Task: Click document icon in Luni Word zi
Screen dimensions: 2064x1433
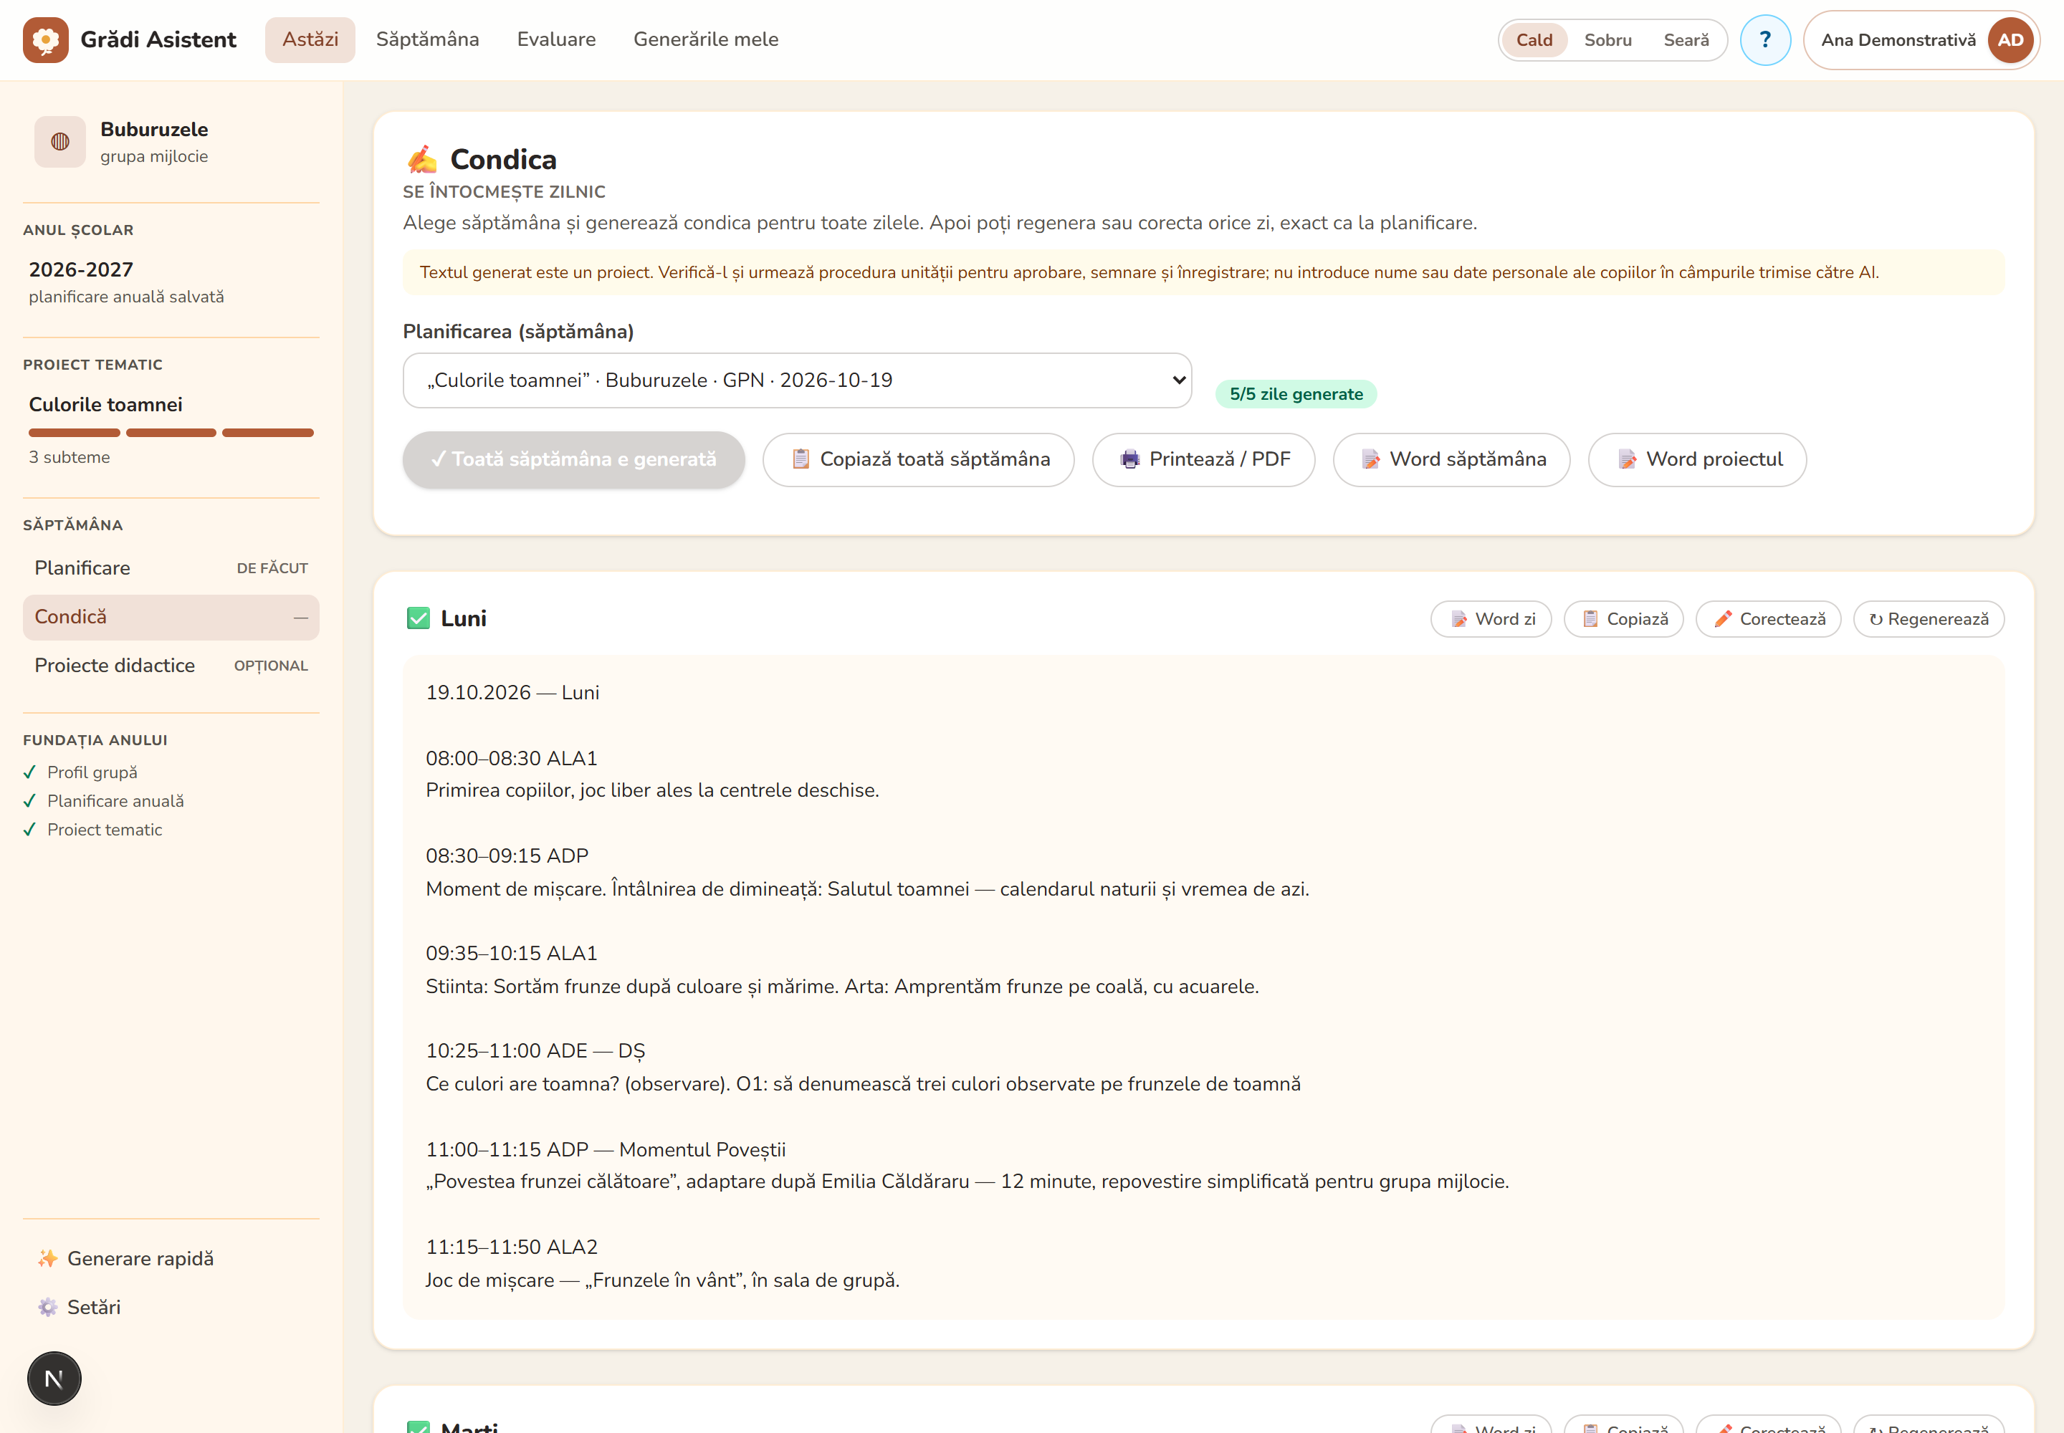Action: click(x=1460, y=618)
